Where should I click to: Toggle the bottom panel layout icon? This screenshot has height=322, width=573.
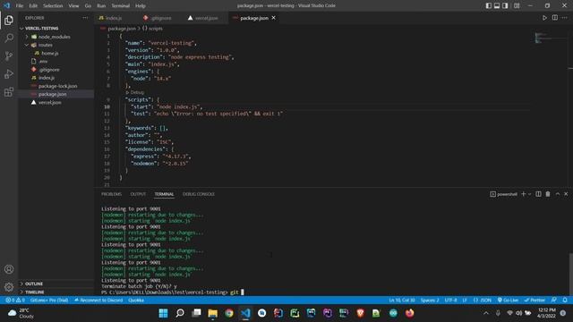click(x=497, y=5)
